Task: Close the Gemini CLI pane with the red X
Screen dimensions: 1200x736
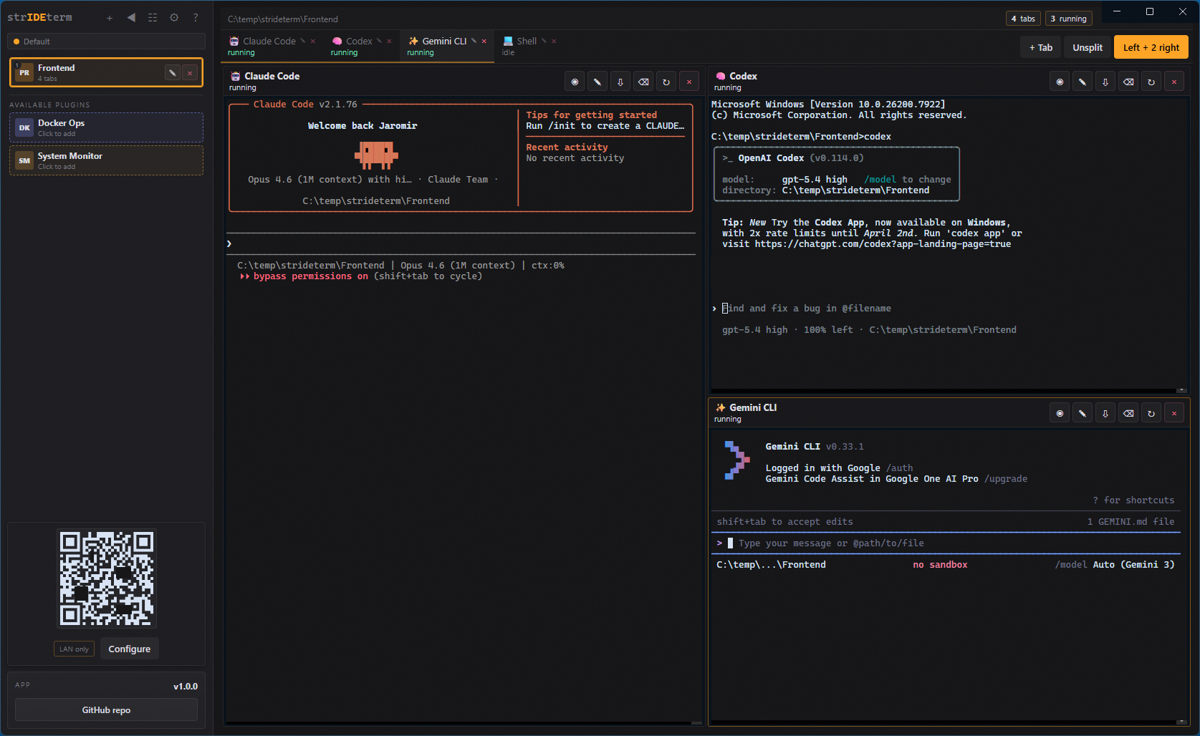Action: pyautogui.click(x=1173, y=414)
